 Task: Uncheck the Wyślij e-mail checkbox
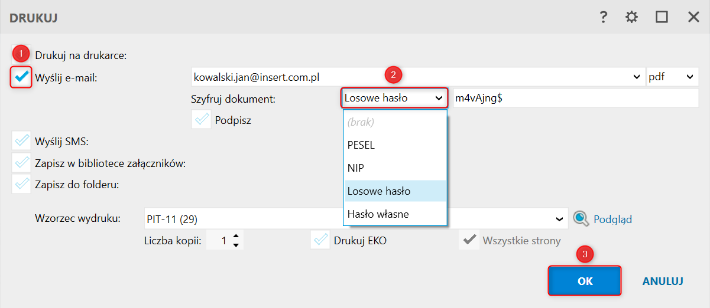click(22, 77)
